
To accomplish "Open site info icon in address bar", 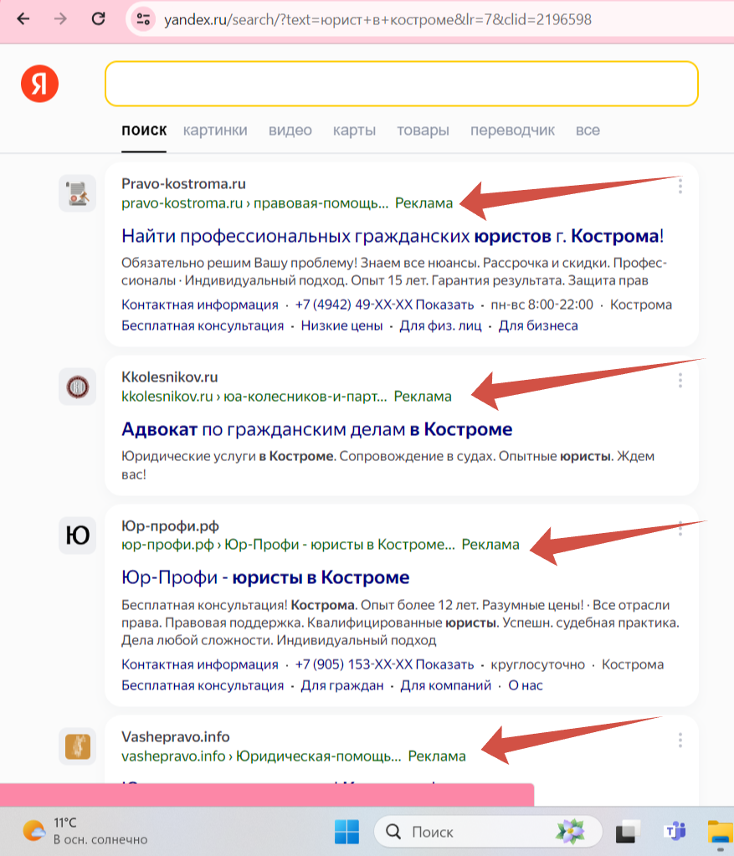I will coord(144,18).
